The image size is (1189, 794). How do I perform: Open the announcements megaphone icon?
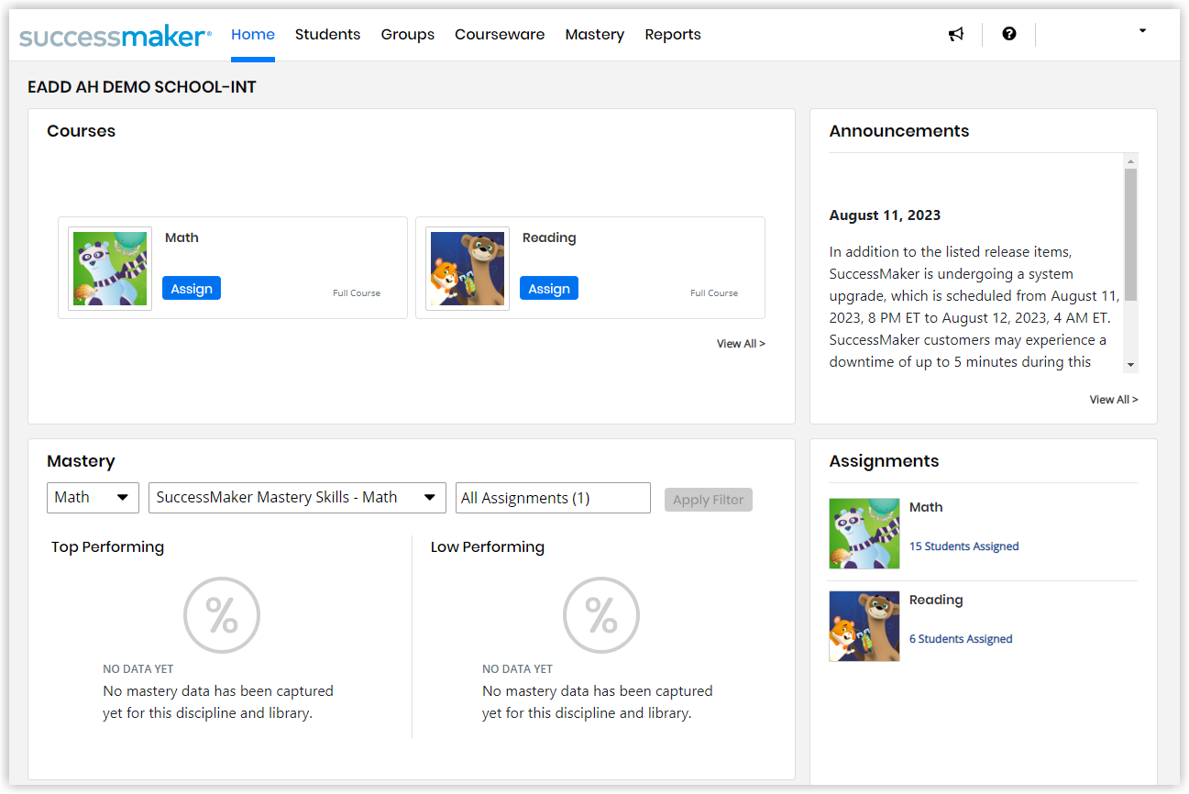pyautogui.click(x=956, y=34)
